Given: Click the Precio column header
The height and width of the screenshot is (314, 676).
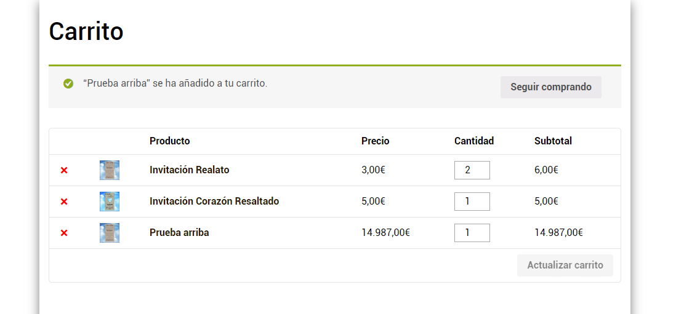Looking at the screenshot, I should point(376,141).
